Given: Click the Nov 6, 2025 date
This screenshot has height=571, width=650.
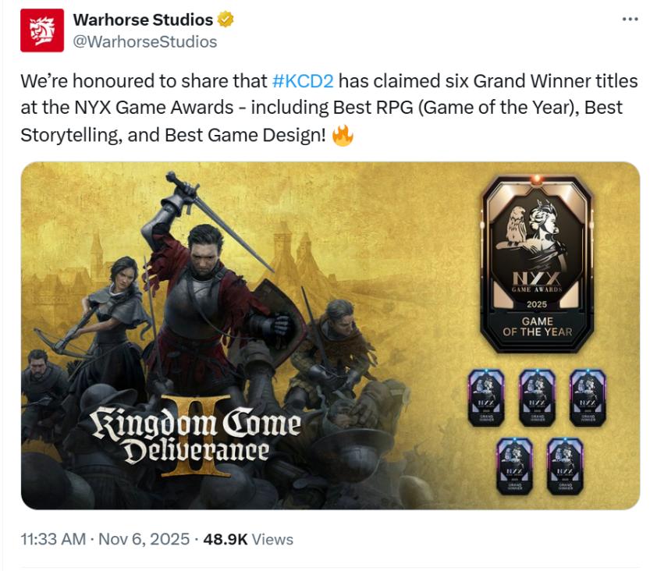Looking at the screenshot, I should tap(144, 539).
